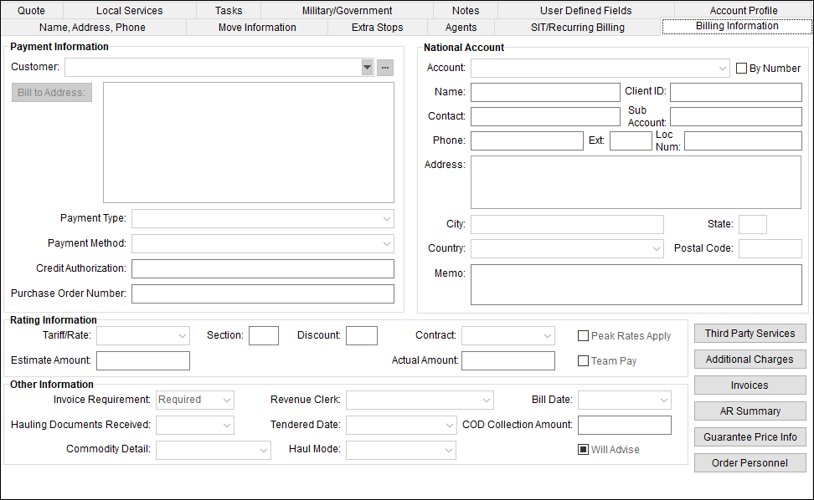This screenshot has height=500, width=814.
Task: Open the Military/Government tab
Action: pyautogui.click(x=347, y=10)
